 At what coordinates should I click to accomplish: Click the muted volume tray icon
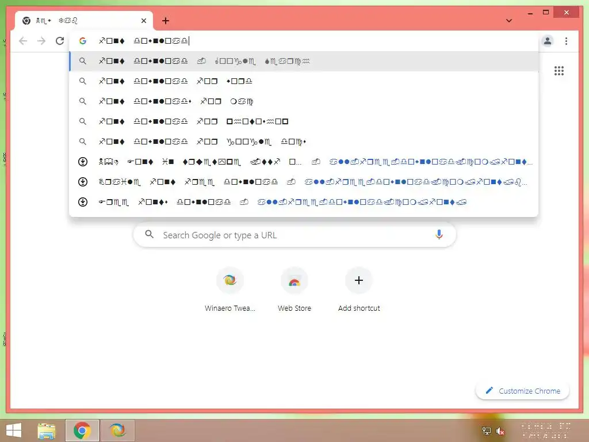pos(500,431)
